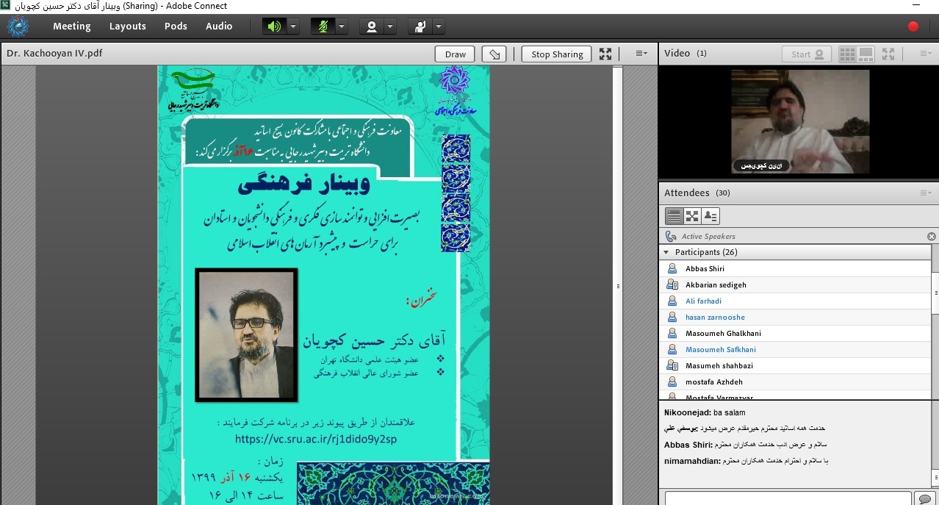939x505 pixels.
Task: Open the microphone options dropdown arrow
Action: 341,26
